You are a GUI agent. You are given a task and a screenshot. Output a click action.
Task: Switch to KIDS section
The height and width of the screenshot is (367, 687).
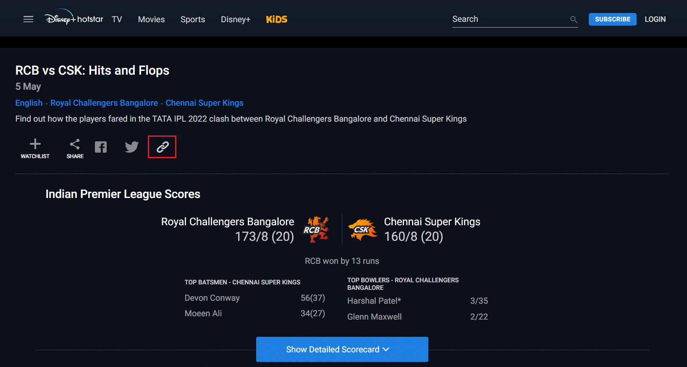[277, 19]
